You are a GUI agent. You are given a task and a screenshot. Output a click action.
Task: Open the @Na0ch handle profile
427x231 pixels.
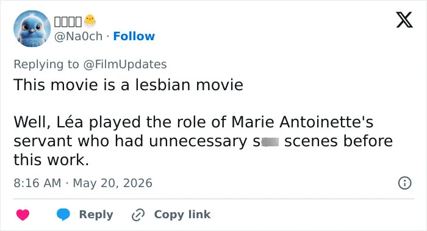point(78,36)
